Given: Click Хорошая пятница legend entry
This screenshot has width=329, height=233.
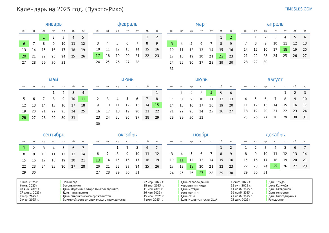Looking at the screenshot, I should pyautogui.click(x=193, y=185).
